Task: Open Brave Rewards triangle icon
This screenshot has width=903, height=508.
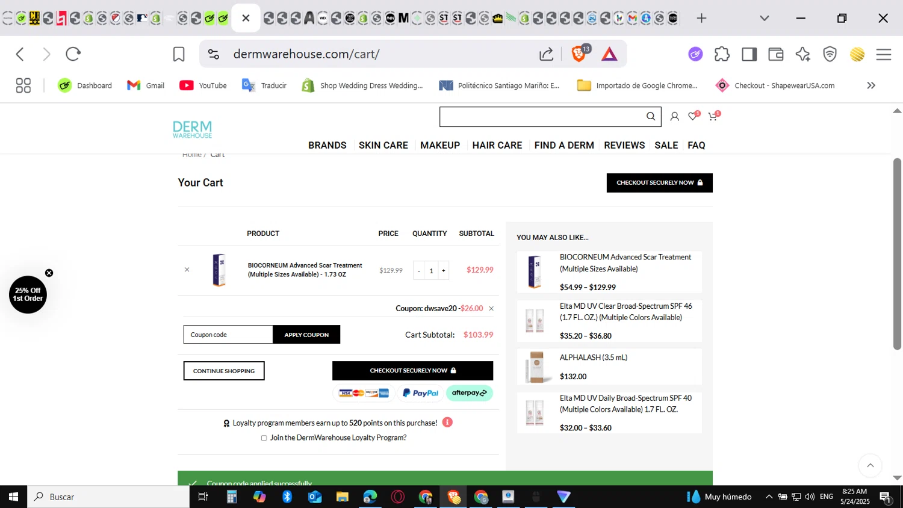Action: [609, 54]
